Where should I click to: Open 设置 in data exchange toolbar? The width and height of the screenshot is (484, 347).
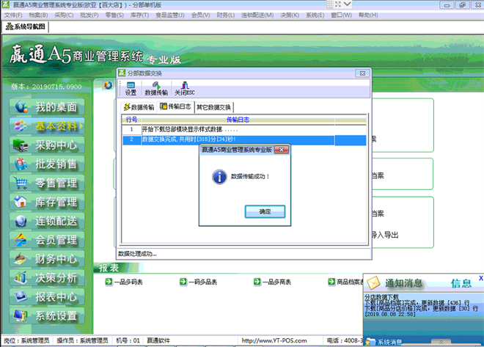click(131, 89)
